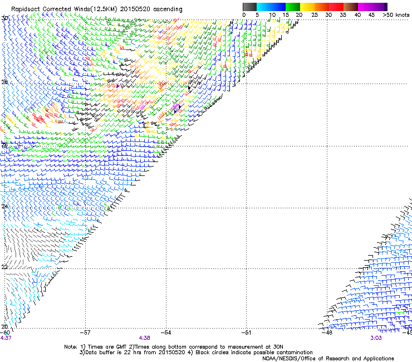Click the '40' legend scale label
The image size is (412, 362).
[357, 15]
